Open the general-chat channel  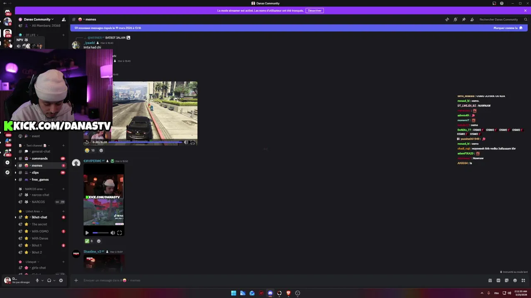click(x=41, y=151)
